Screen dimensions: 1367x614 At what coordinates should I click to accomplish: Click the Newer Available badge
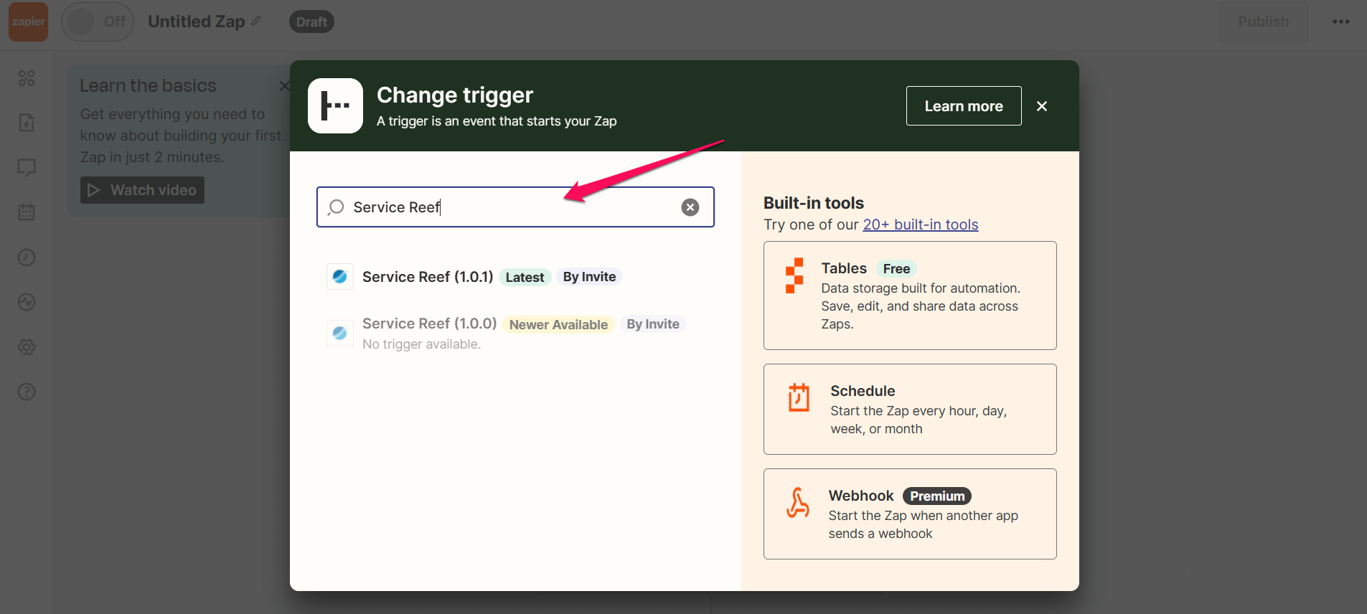pos(558,324)
